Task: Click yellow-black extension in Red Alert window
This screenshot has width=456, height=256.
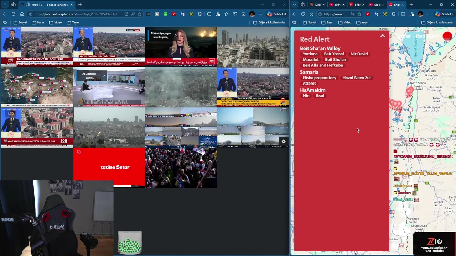Action: coord(385,14)
